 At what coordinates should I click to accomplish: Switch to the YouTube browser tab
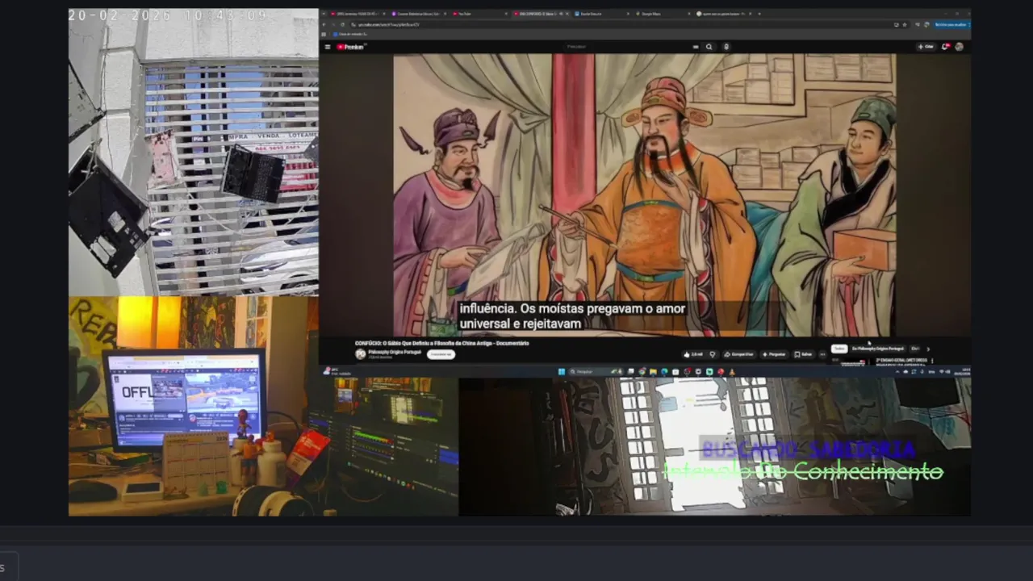pyautogui.click(x=480, y=14)
